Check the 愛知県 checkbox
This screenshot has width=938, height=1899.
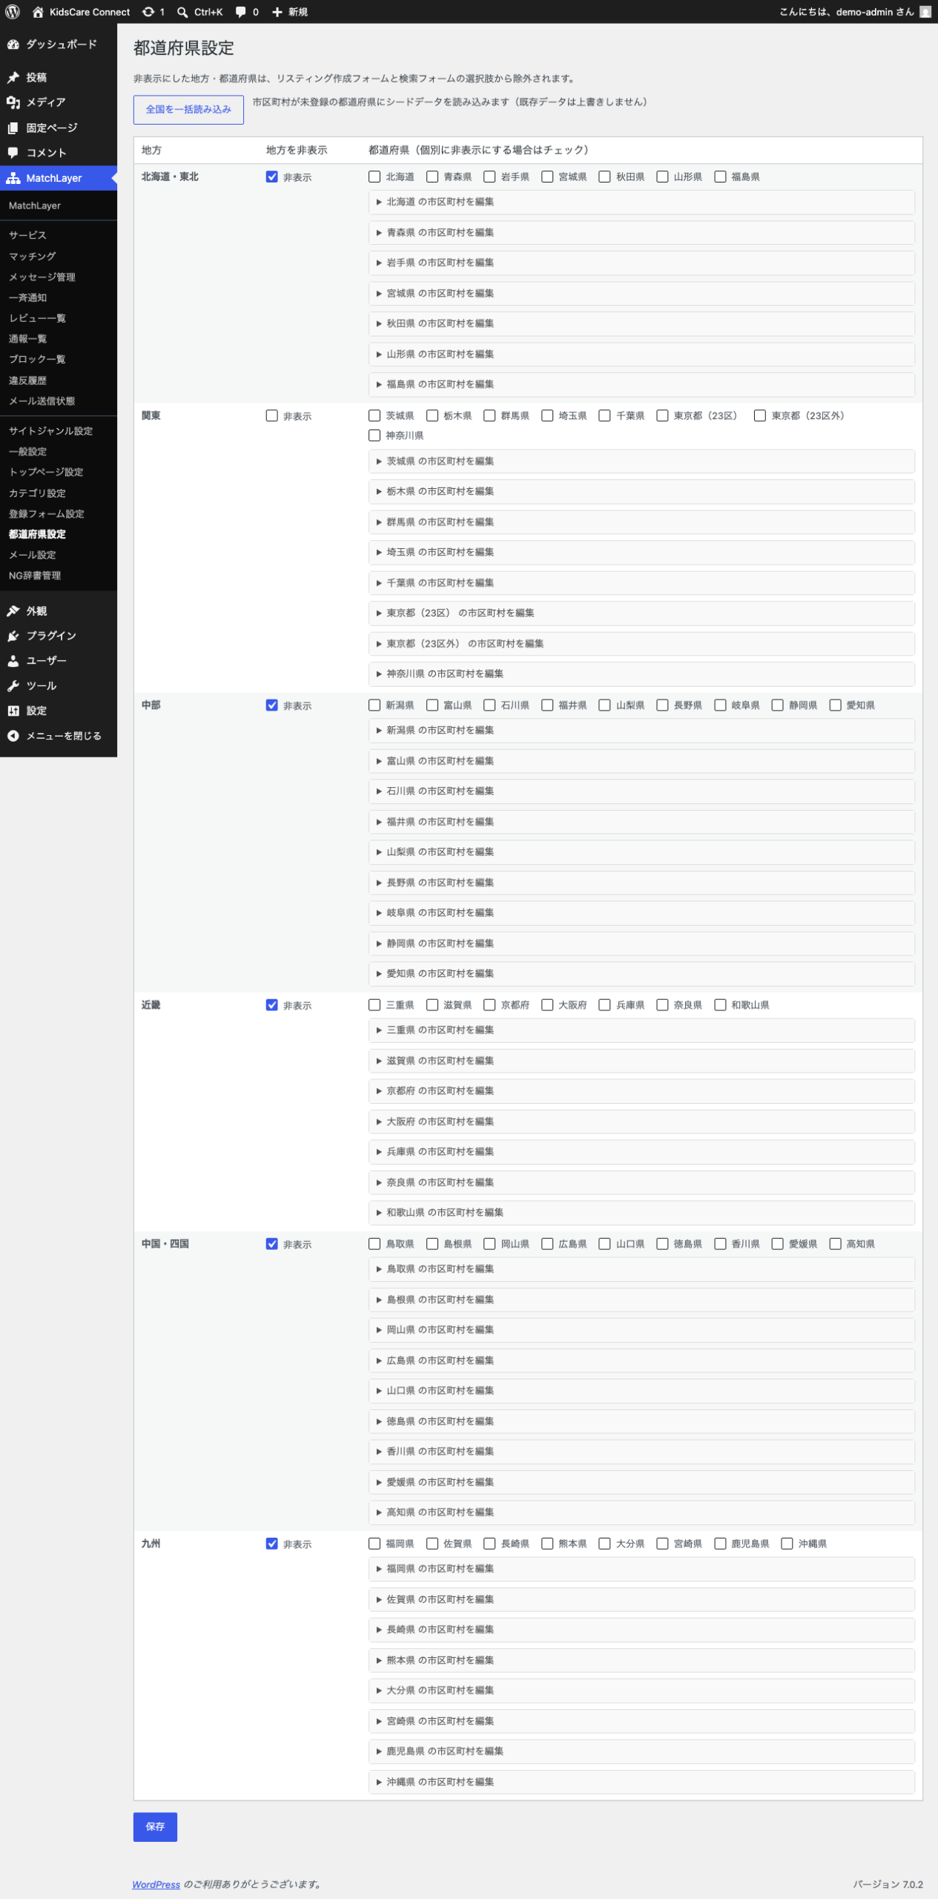[x=835, y=705]
